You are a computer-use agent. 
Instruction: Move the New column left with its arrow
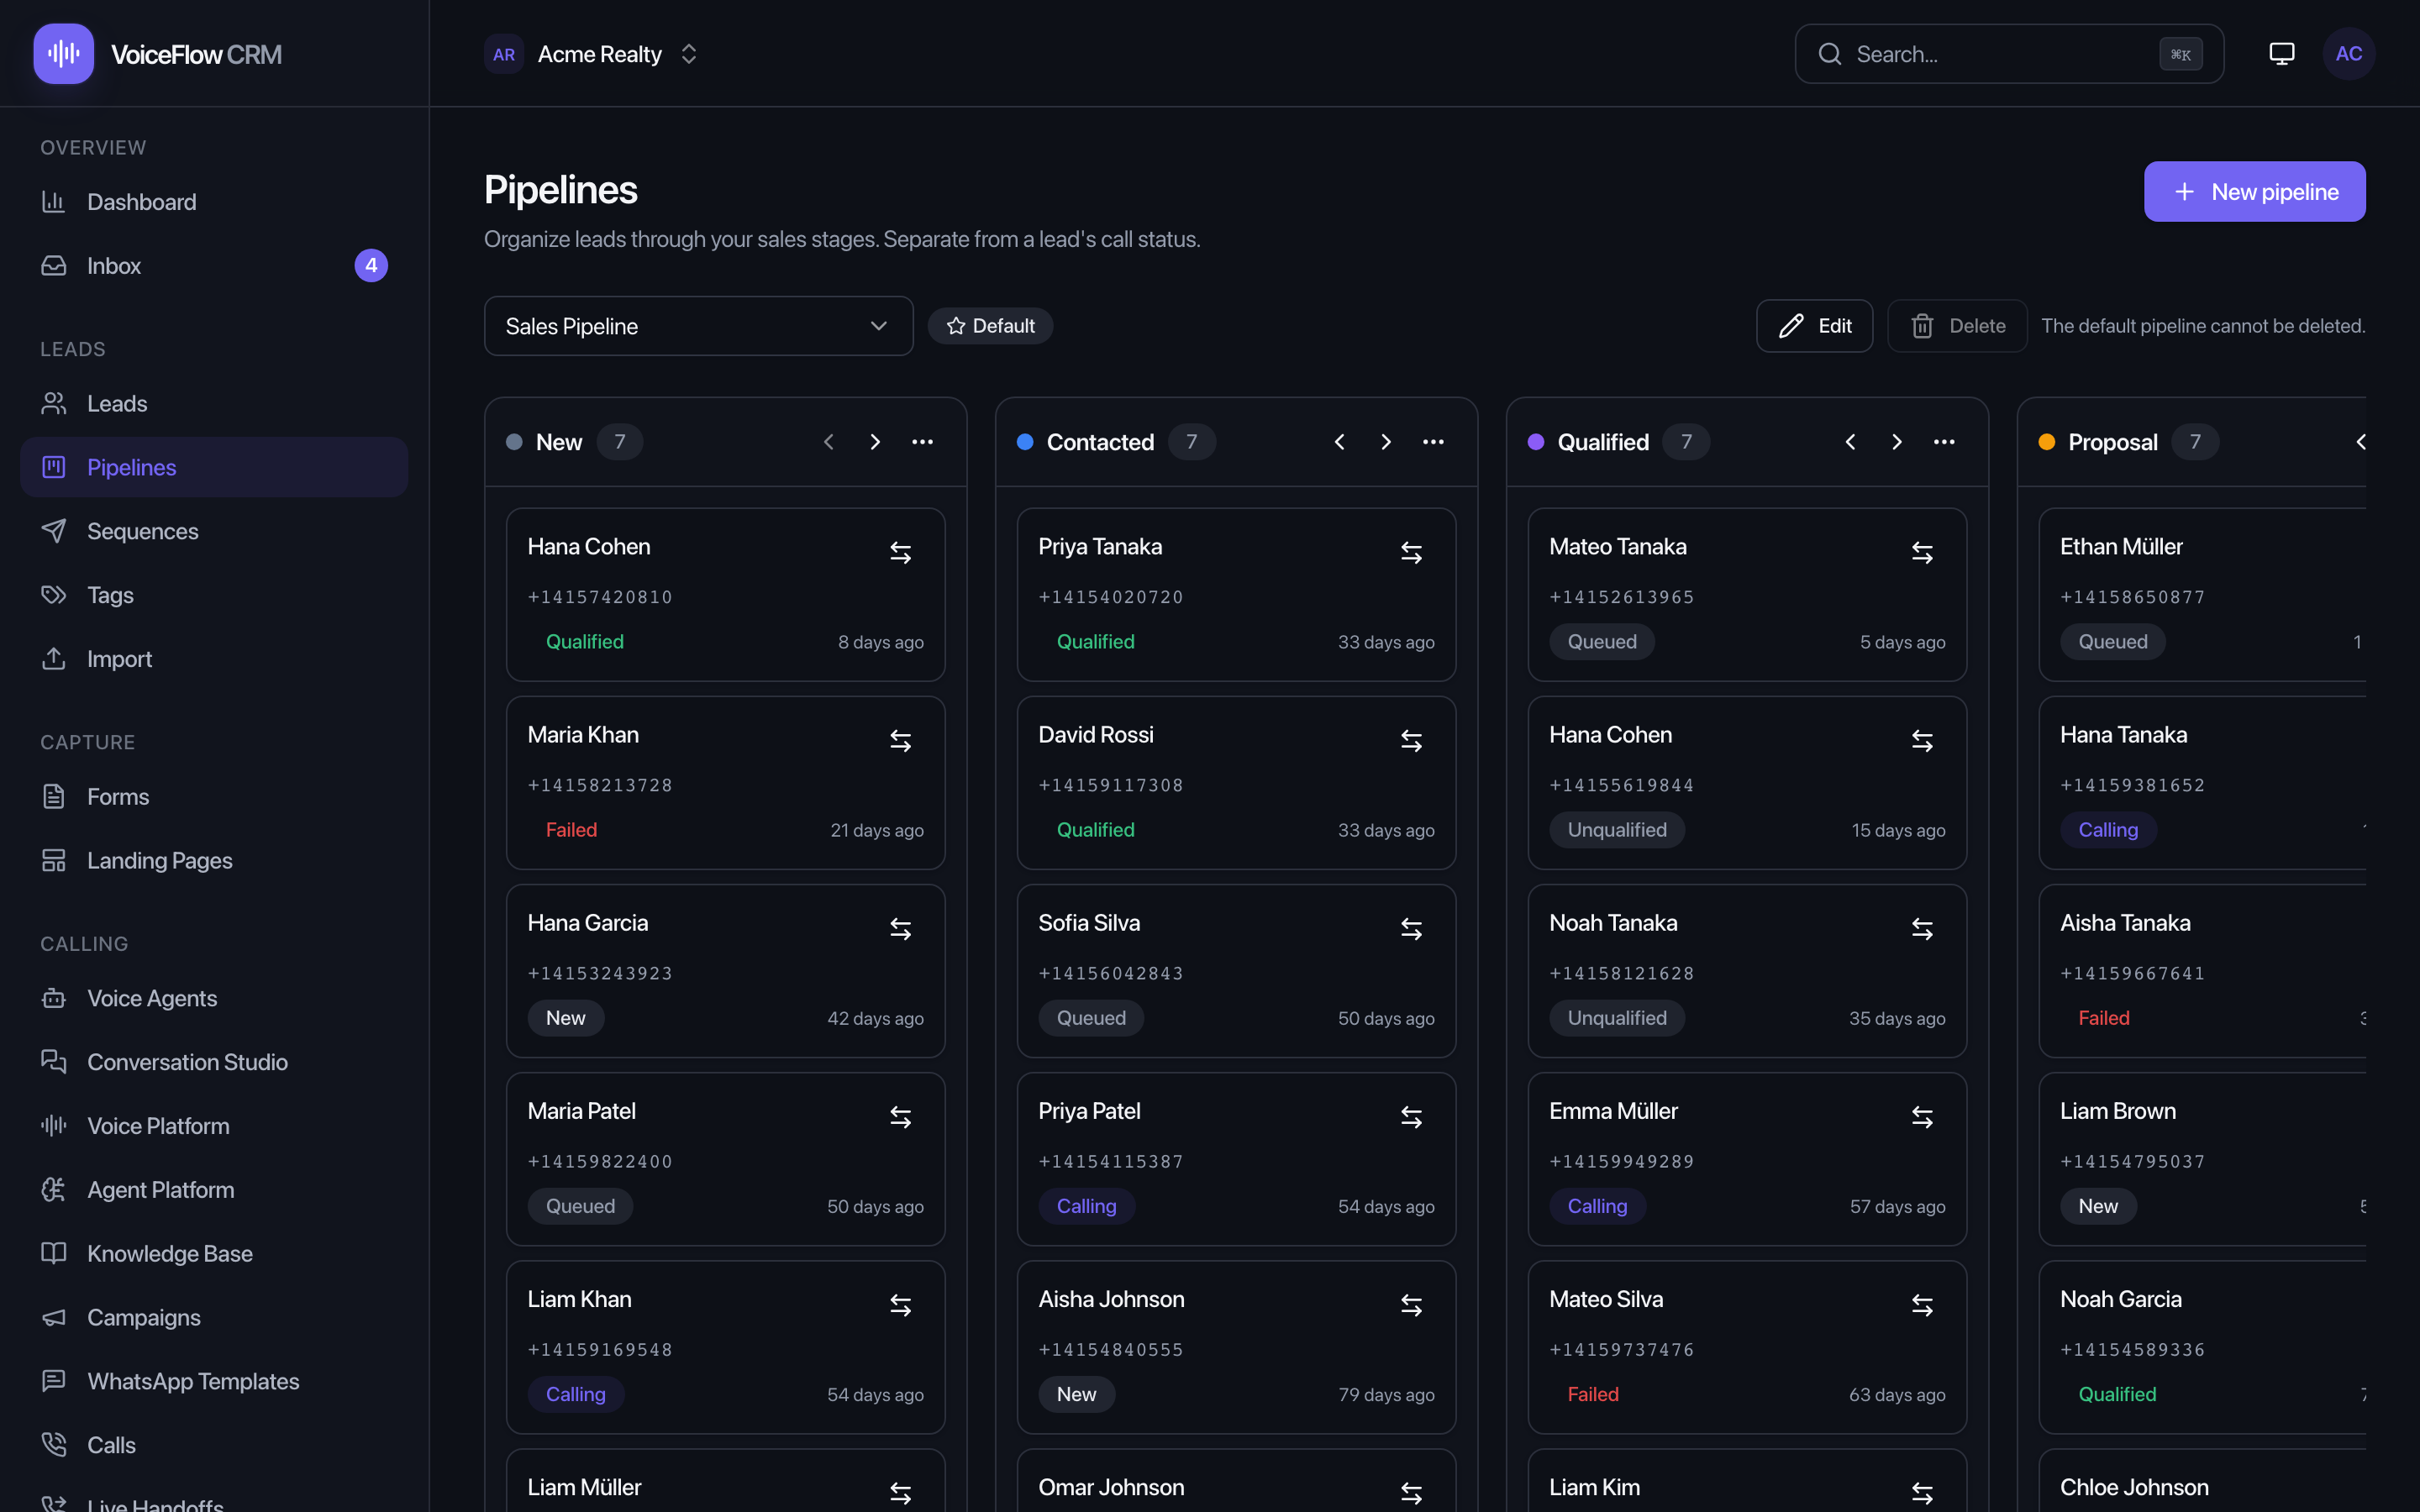[x=828, y=442]
